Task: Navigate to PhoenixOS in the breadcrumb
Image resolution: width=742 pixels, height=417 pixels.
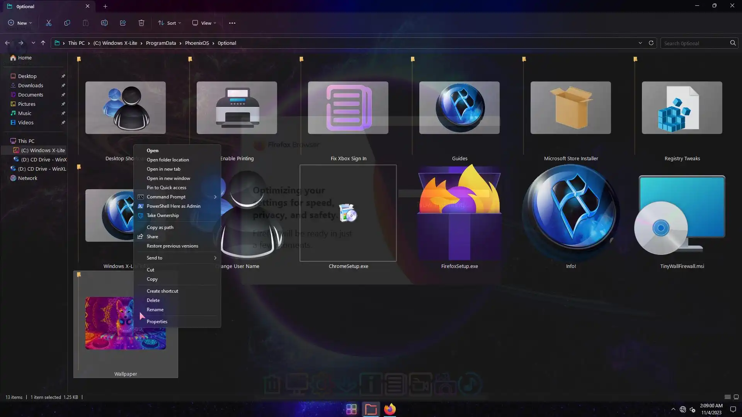Action: click(x=197, y=43)
